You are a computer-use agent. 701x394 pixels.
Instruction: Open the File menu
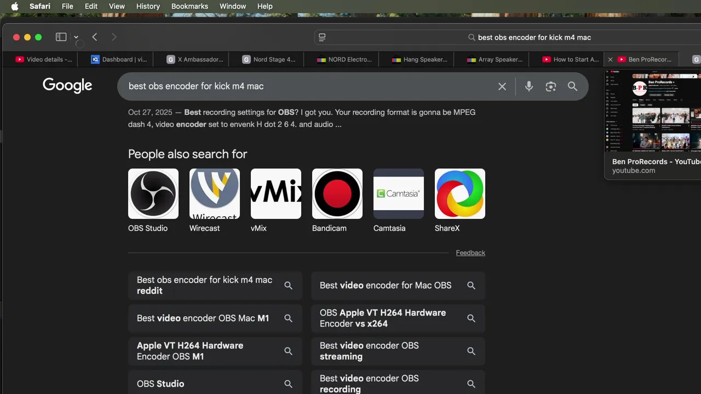click(67, 7)
